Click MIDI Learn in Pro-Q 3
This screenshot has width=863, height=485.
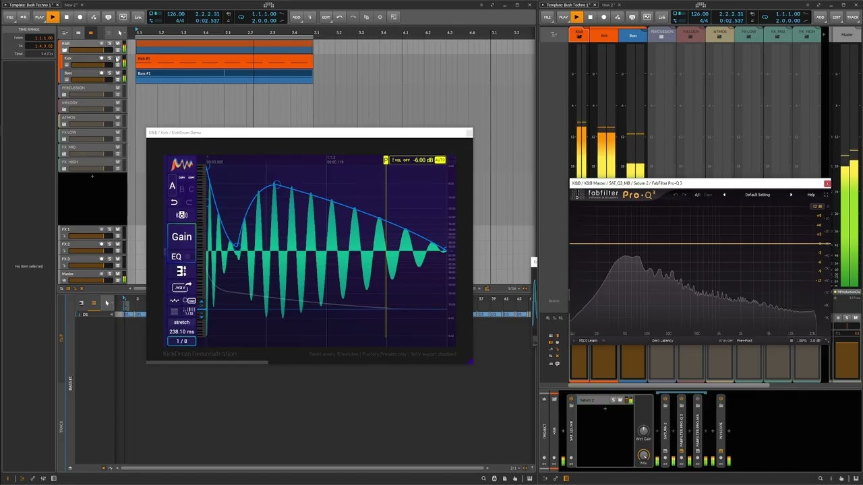pyautogui.click(x=588, y=341)
